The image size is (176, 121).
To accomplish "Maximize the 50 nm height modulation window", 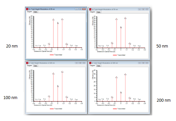I will (143, 9).
